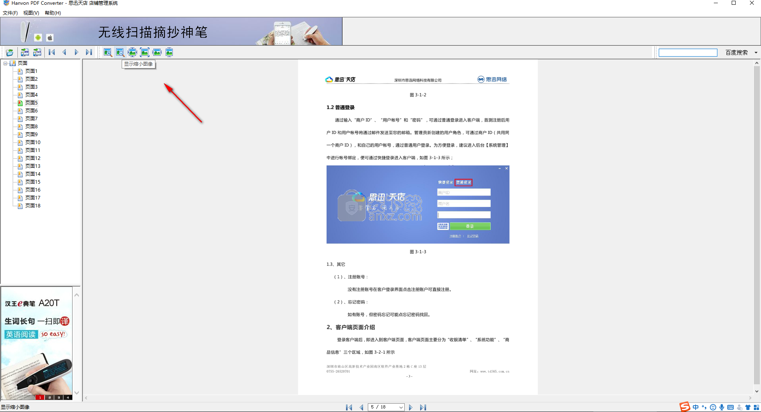Screen dimensions: 761x412
Task: Select 页面11 in the page tree
Action: (x=33, y=150)
